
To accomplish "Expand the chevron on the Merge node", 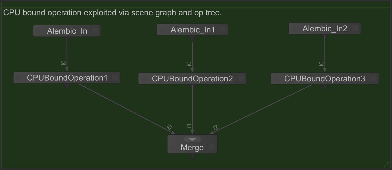I will 192,139.
